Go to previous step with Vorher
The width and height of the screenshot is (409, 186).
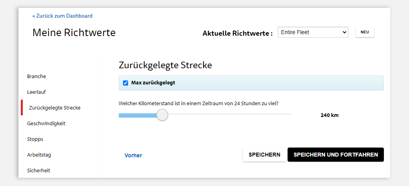133,155
